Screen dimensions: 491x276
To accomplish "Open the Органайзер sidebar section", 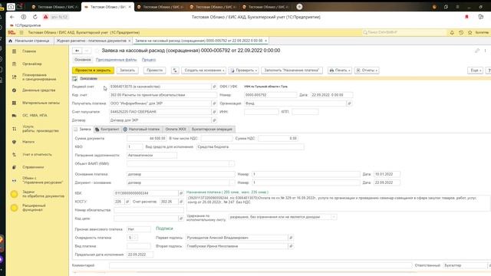I will (32, 64).
